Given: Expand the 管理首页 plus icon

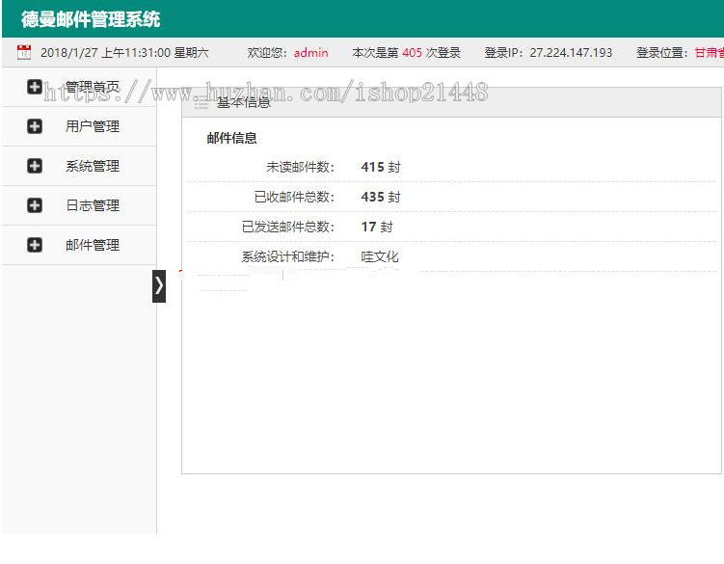Looking at the screenshot, I should coord(35,87).
